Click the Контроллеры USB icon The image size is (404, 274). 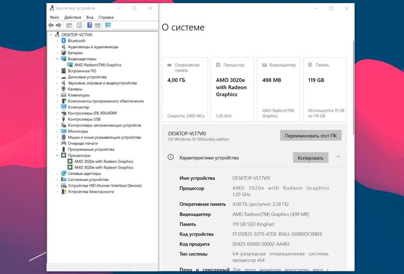64,119
